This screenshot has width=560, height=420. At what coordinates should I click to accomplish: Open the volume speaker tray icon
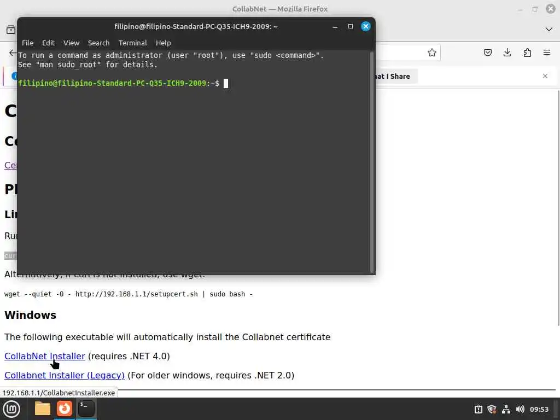point(520,409)
